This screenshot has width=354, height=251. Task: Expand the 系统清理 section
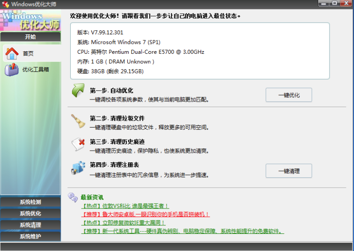point(30,225)
